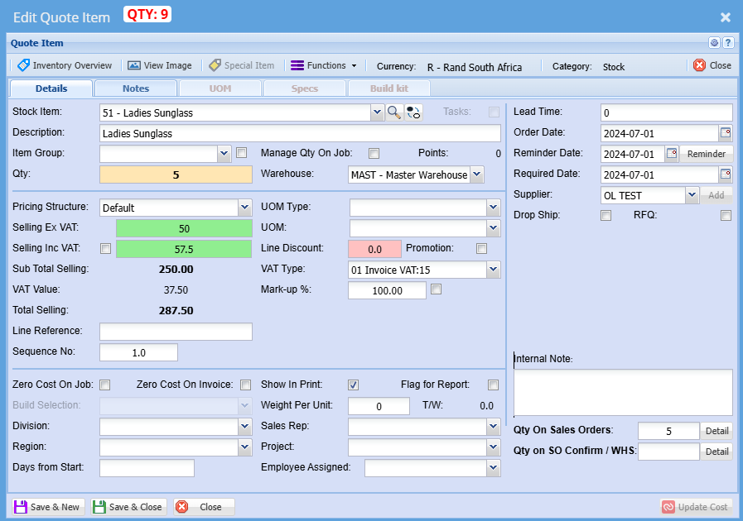Enable the Drop Ship checkbox

(x=605, y=216)
